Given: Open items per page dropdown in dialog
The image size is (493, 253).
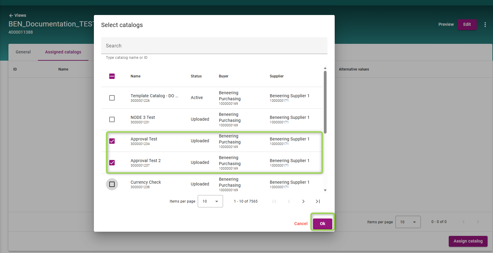Looking at the screenshot, I should tap(210, 201).
